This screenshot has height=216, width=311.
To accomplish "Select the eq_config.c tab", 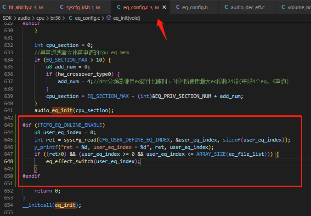I will (x=141, y=7).
